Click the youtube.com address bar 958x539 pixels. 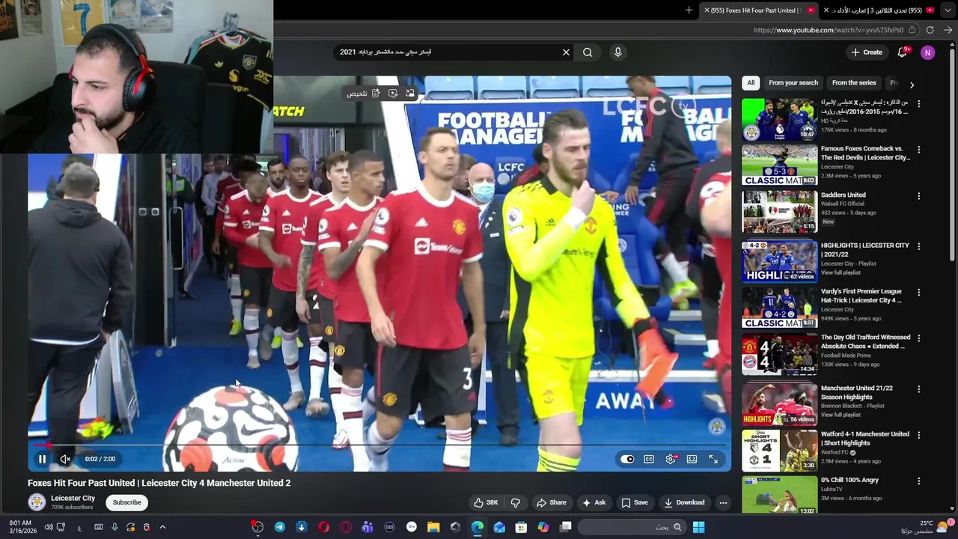coord(829,30)
